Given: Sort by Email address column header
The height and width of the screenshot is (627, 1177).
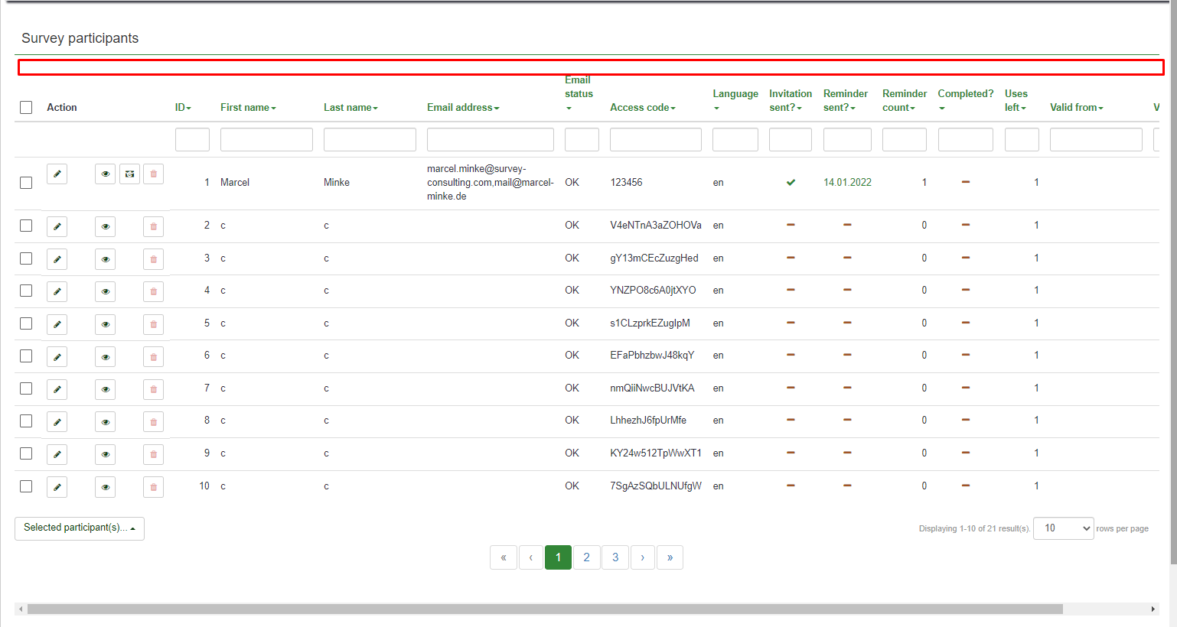Looking at the screenshot, I should pyautogui.click(x=462, y=108).
